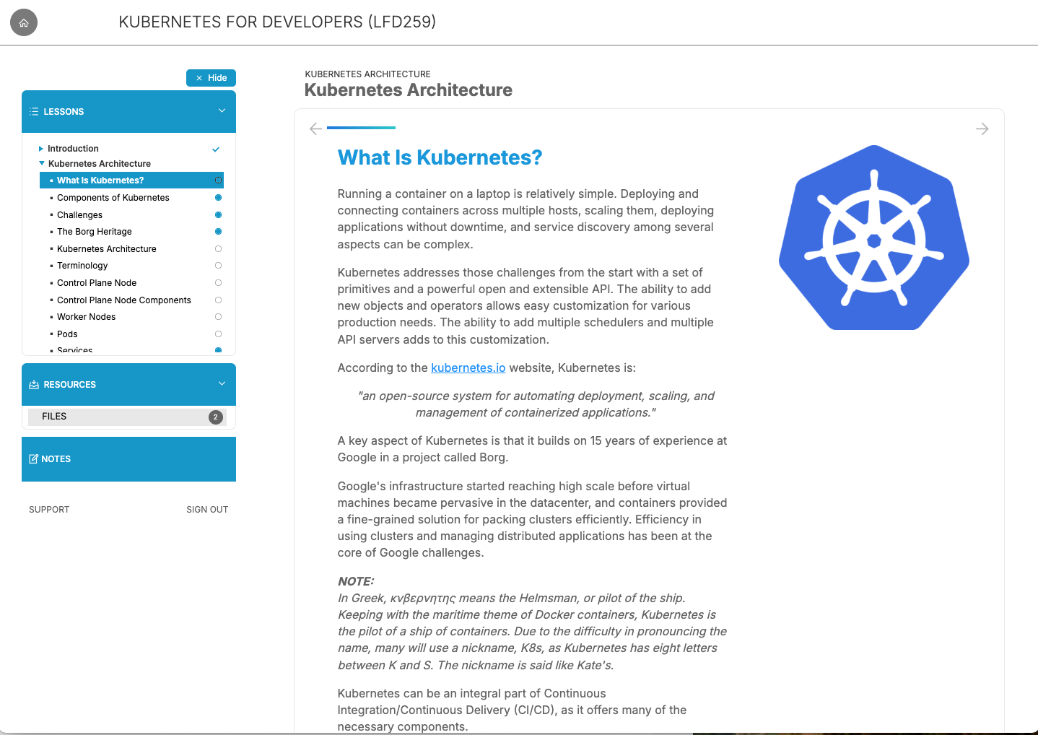Open Components of Kubernetes topic
1038x735 pixels.
point(113,198)
